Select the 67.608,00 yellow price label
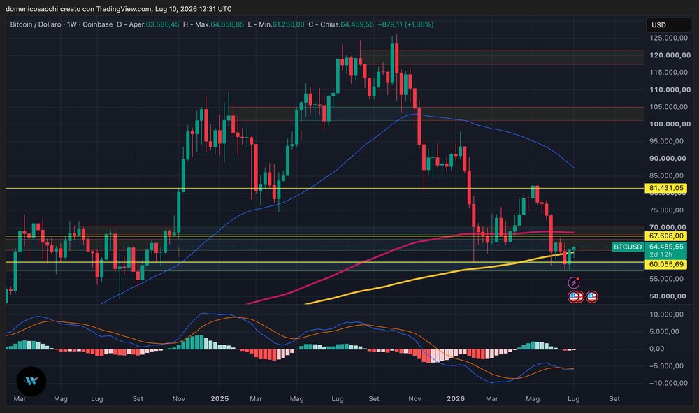Screen dimensions: 699x413 666,236
